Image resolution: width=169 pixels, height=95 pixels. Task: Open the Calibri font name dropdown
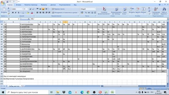click(22, 9)
